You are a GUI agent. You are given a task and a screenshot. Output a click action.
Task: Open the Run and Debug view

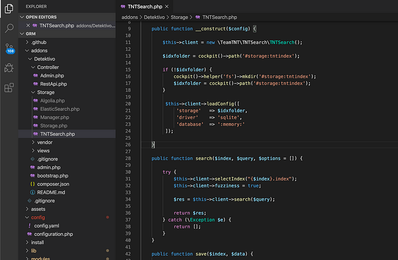coord(9,68)
